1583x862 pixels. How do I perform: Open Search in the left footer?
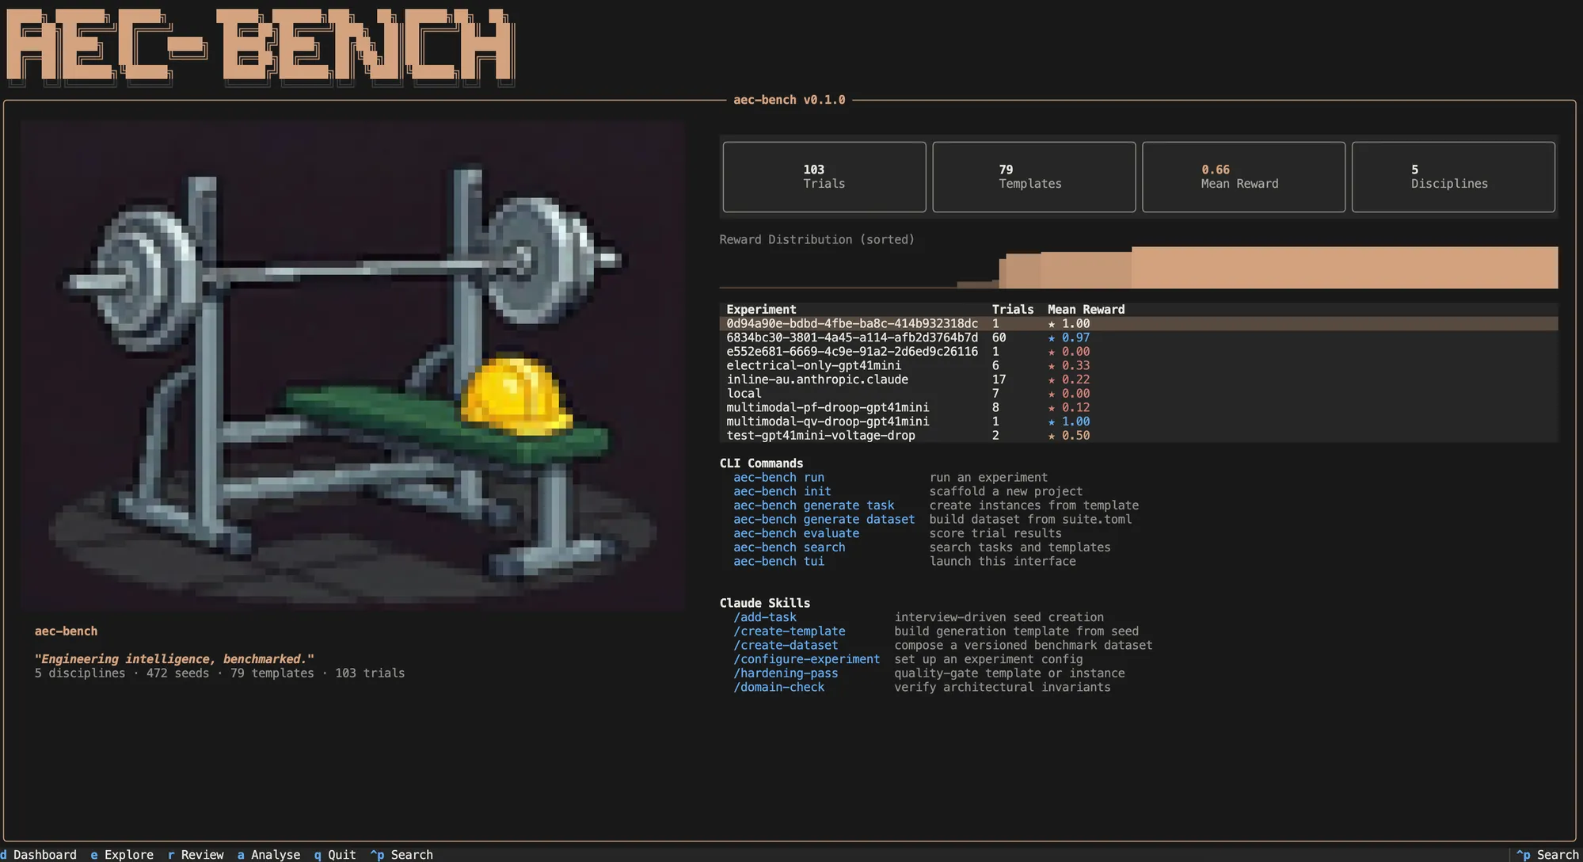[x=401, y=854]
